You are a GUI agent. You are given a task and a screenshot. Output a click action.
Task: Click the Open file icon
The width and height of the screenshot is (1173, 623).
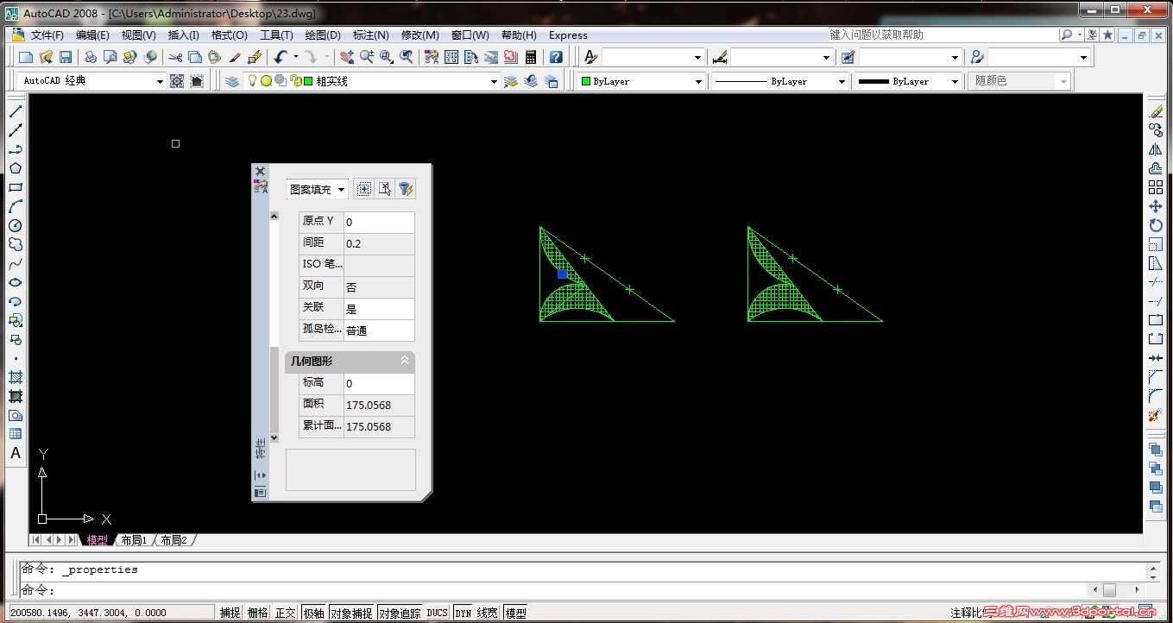click(46, 57)
